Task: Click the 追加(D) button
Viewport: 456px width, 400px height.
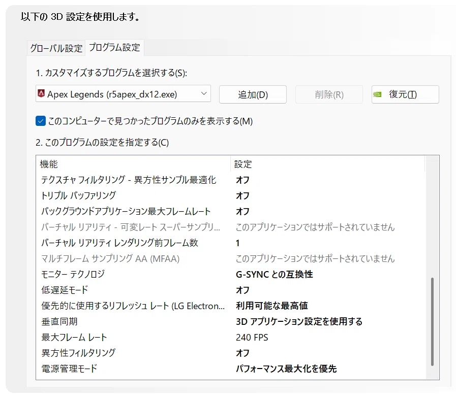Action: (x=253, y=94)
